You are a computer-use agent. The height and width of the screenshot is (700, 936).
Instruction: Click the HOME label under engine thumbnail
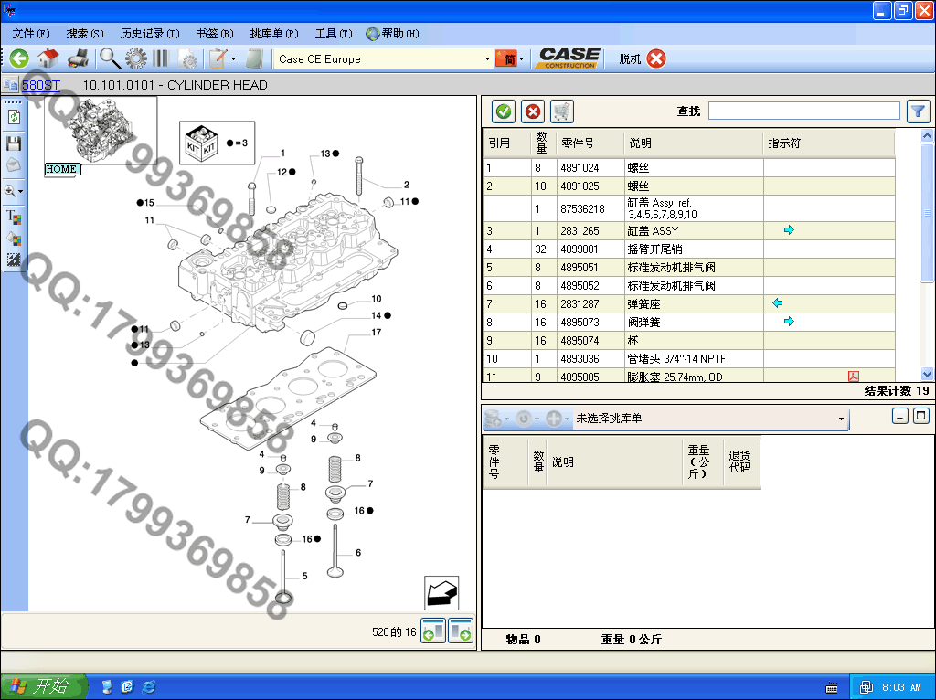(62, 169)
